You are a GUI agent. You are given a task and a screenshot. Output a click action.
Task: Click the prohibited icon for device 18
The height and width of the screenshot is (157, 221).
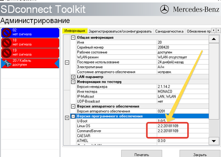(6, 43)
